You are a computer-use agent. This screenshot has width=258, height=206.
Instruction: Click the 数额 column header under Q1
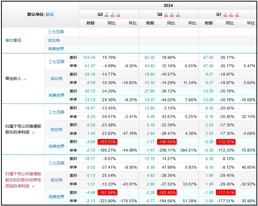pyautogui.click(x=209, y=23)
